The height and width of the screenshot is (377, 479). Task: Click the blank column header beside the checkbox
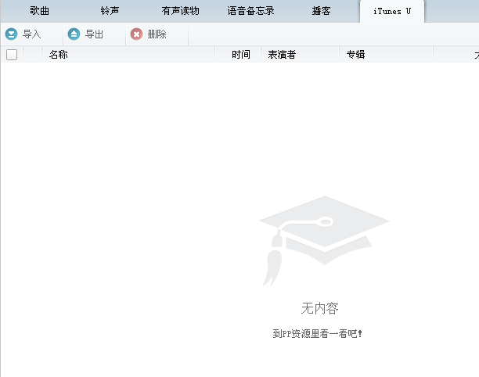point(33,55)
